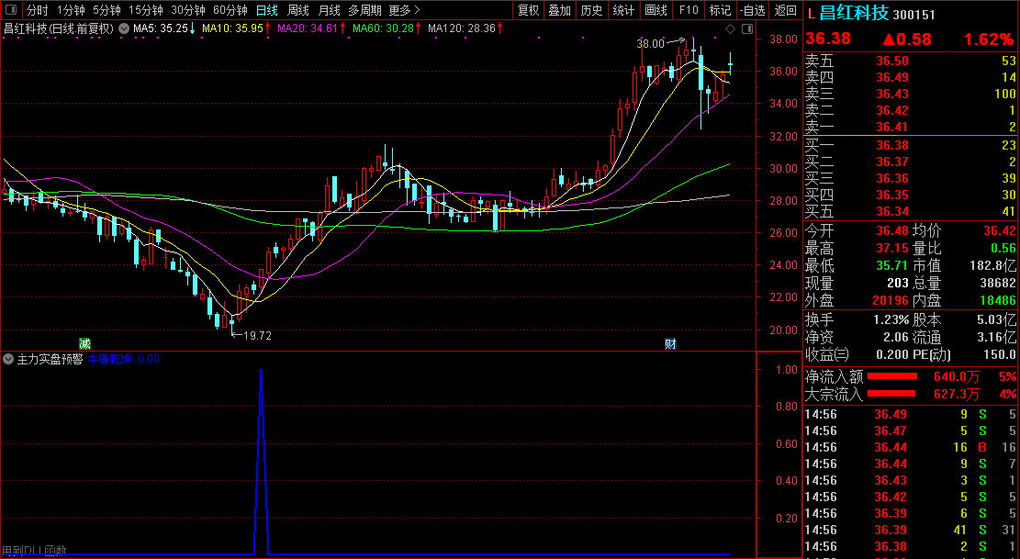
Task: Switch to 月线 monthly chart
Action: (x=330, y=10)
